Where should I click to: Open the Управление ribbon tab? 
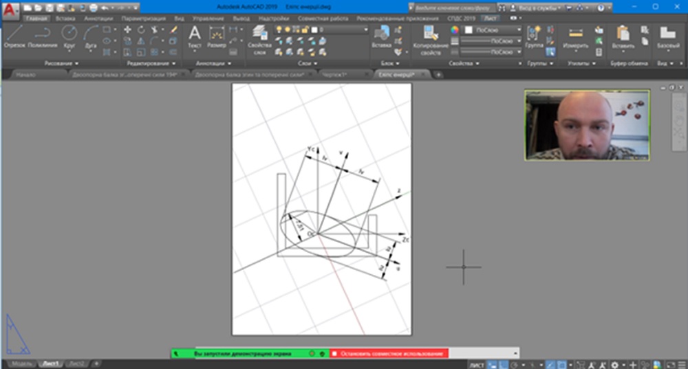tap(208, 19)
